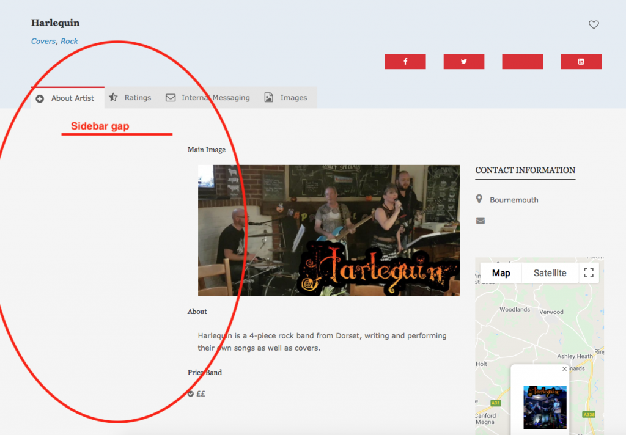The image size is (626, 435).
Task: Click the plus icon beside About Artist
Action: click(x=40, y=98)
